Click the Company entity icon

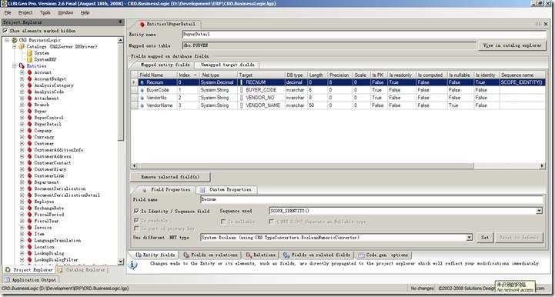click(30, 131)
